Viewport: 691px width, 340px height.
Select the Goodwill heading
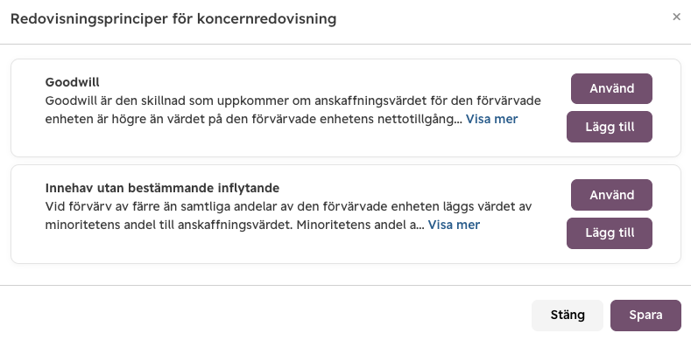73,82
